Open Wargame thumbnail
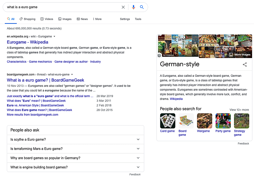Viewport: 254px width, 177px height. tap(205, 121)
